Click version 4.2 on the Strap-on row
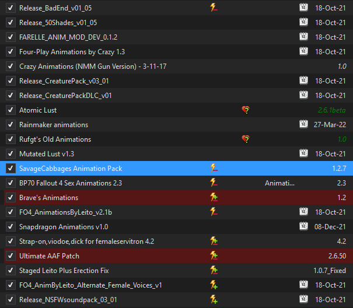The height and width of the screenshot is (308, 353). click(341, 242)
